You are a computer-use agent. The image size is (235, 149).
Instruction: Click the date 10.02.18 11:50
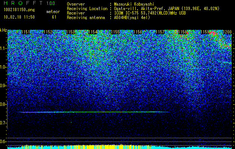[x=19, y=17]
